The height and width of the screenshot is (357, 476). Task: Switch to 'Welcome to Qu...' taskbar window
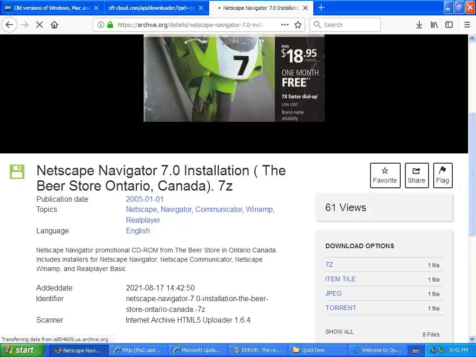pyautogui.click(x=377, y=350)
